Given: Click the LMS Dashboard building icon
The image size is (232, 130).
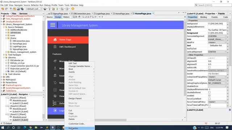Looking at the screenshot, I should (55, 47).
